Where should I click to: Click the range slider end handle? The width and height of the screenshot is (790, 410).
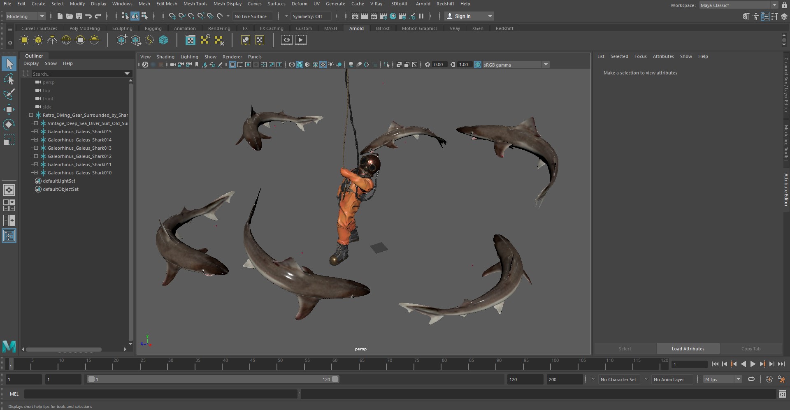(335, 379)
